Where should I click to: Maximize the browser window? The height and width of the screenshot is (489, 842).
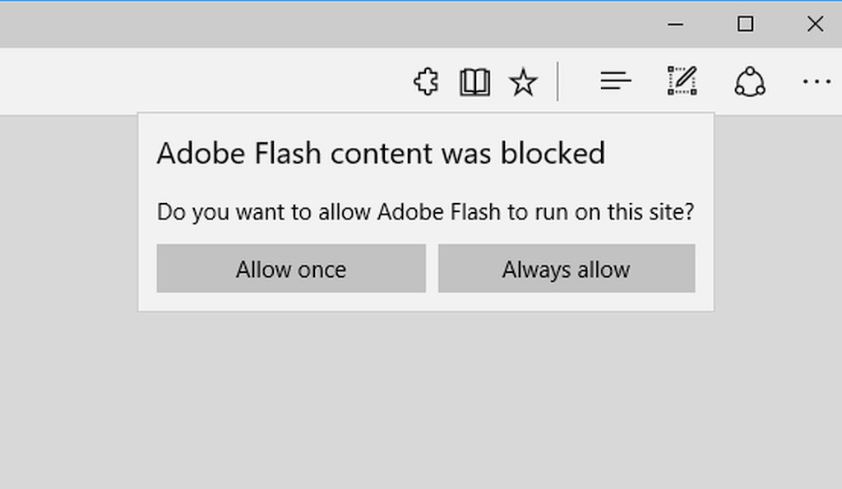pyautogui.click(x=745, y=24)
